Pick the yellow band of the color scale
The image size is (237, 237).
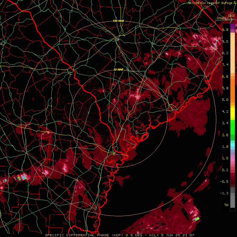point(233,113)
